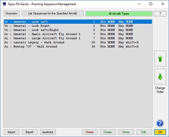Click List Sequences for the Specified Aircraft
Screen dimensions: 169x137
pos(53,13)
